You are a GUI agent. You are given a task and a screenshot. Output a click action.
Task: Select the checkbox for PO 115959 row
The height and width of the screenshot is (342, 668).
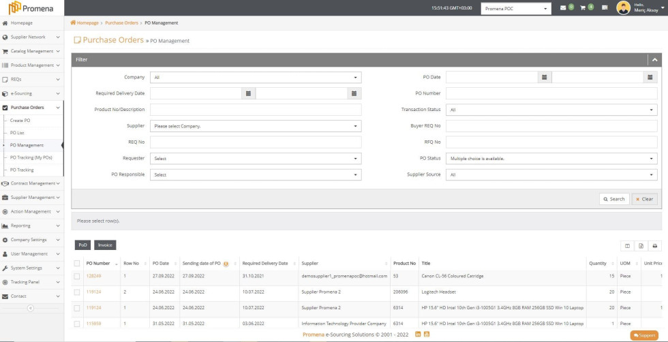click(x=77, y=324)
